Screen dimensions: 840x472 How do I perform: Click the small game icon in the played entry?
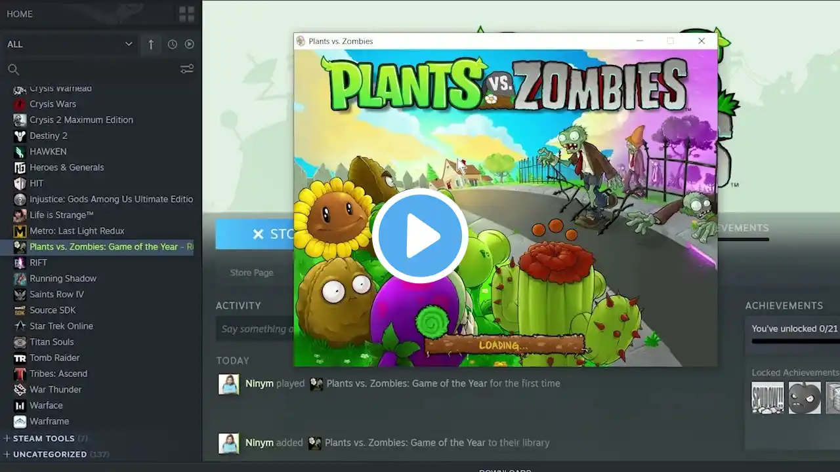coord(316,383)
